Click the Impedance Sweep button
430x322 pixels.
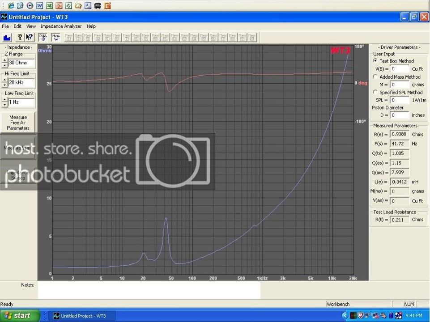pyautogui.click(x=18, y=175)
